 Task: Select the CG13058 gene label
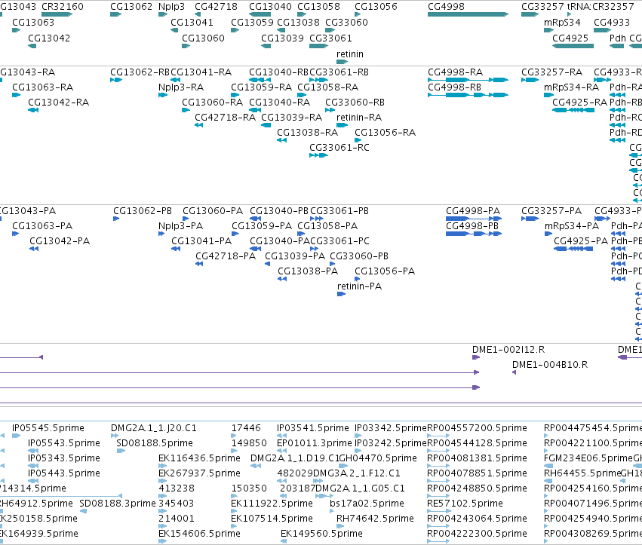click(318, 7)
